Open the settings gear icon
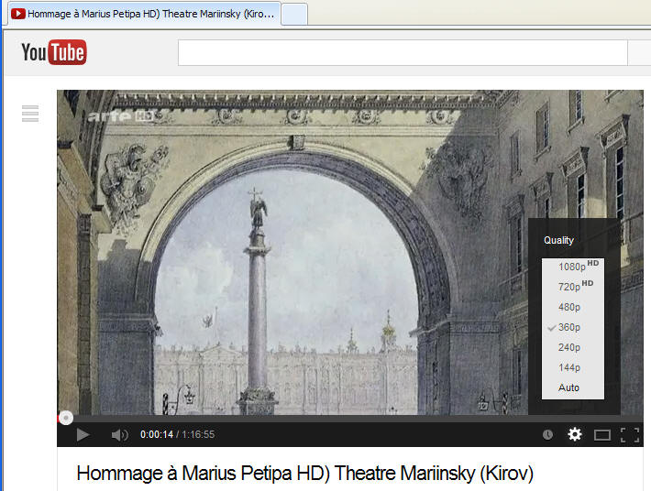 575,434
